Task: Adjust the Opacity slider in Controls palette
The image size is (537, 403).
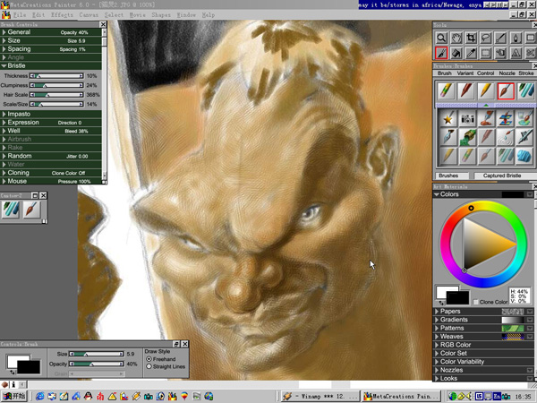Action: click(97, 364)
